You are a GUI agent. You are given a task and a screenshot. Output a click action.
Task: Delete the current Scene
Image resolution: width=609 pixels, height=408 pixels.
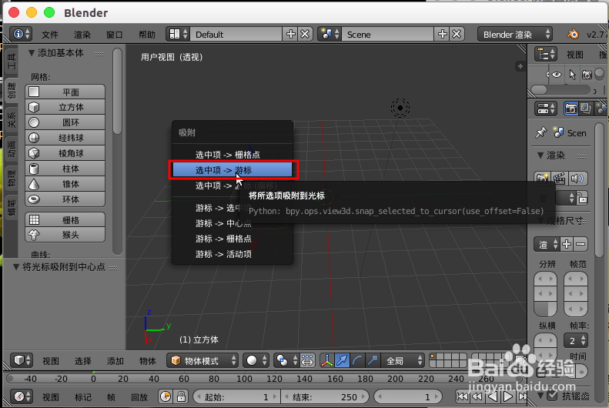tap(457, 34)
